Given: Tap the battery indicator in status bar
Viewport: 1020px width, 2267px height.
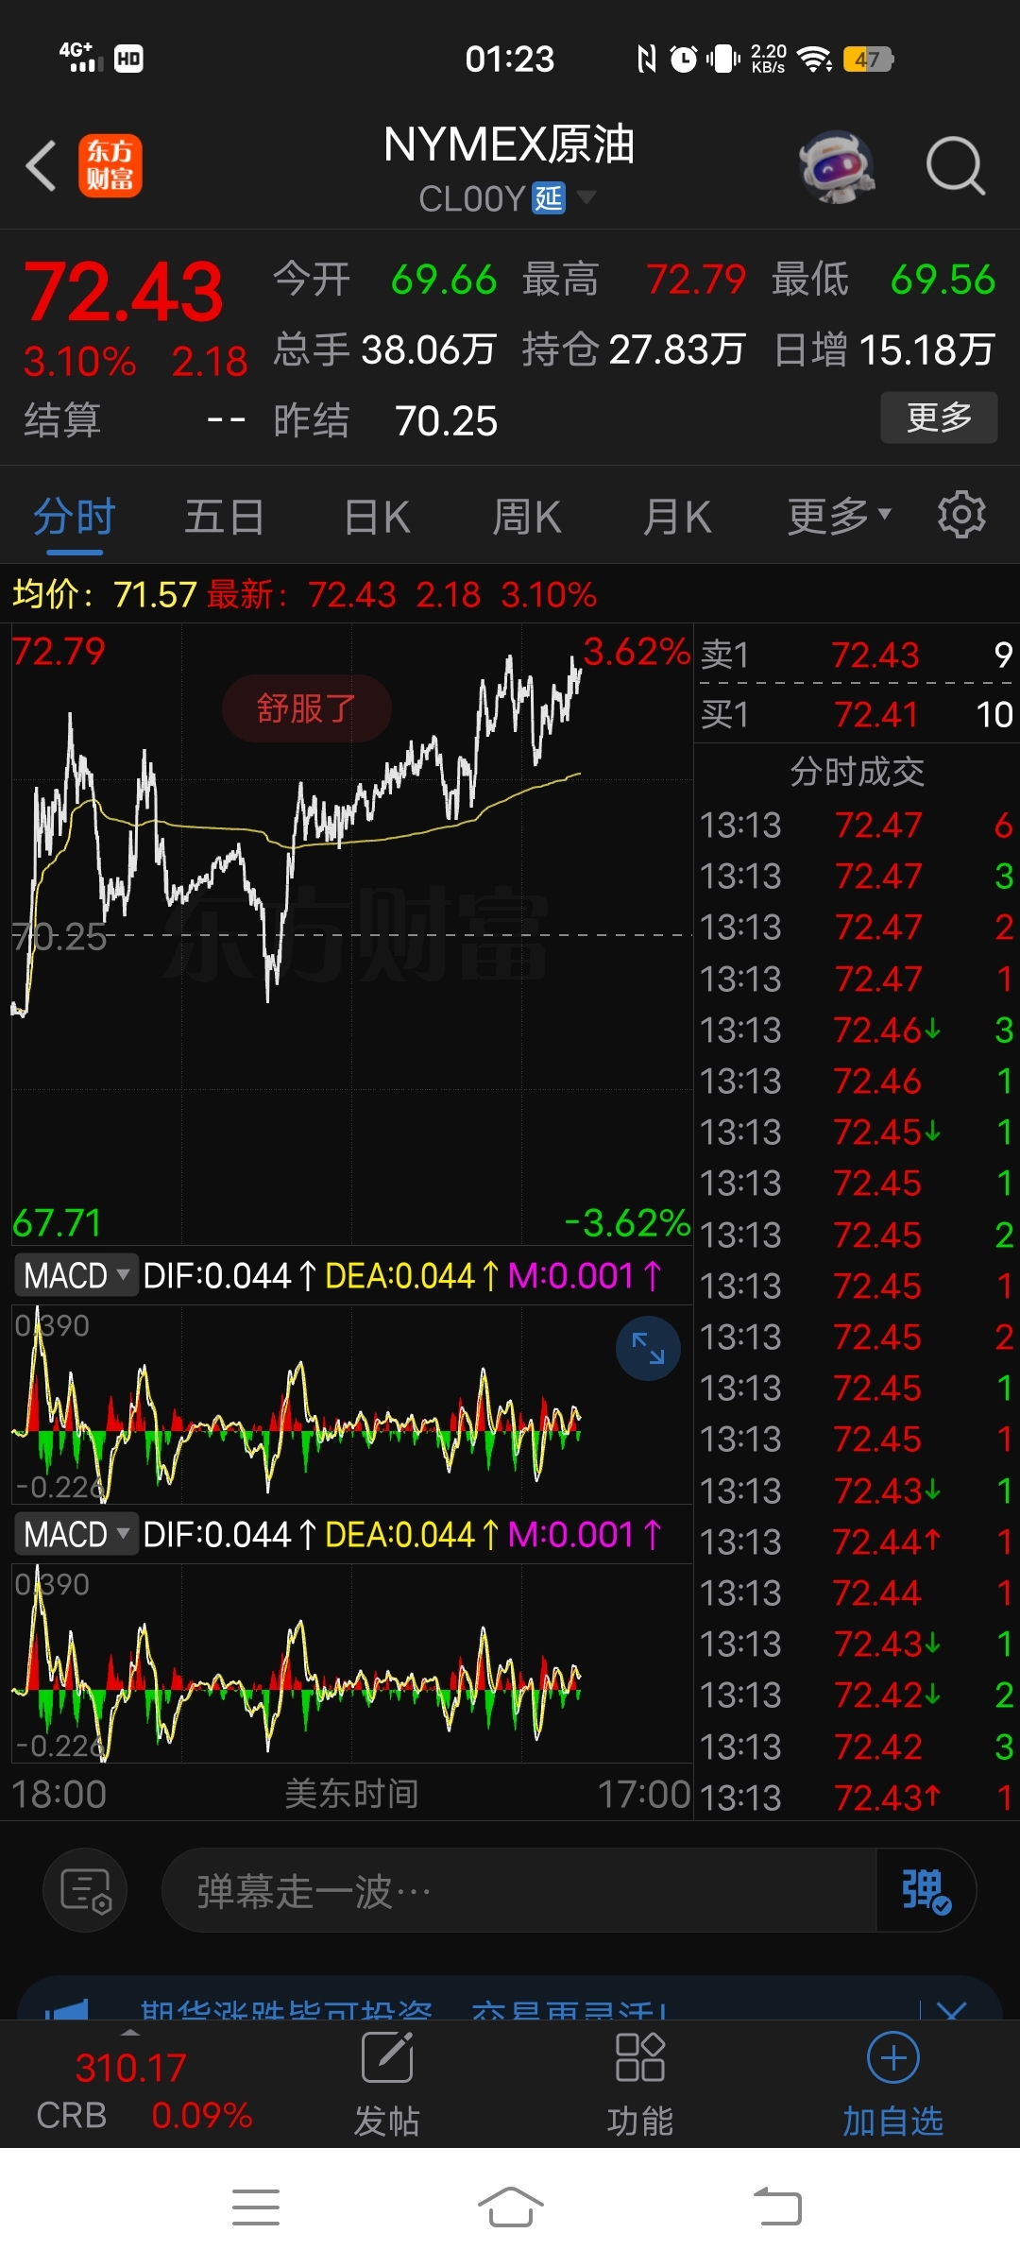Looking at the screenshot, I should (x=868, y=60).
